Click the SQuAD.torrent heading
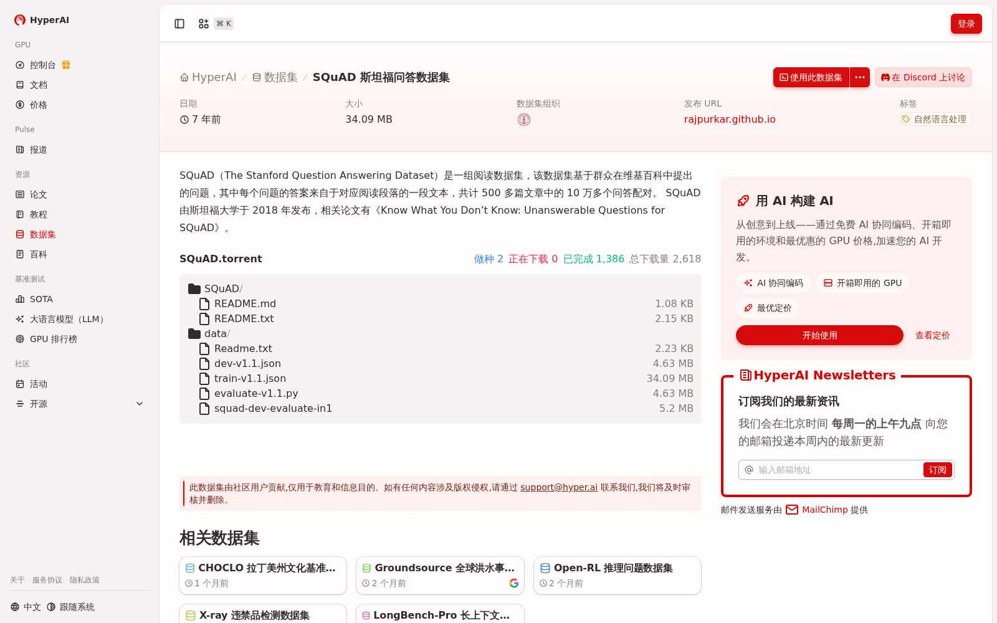 click(x=221, y=259)
